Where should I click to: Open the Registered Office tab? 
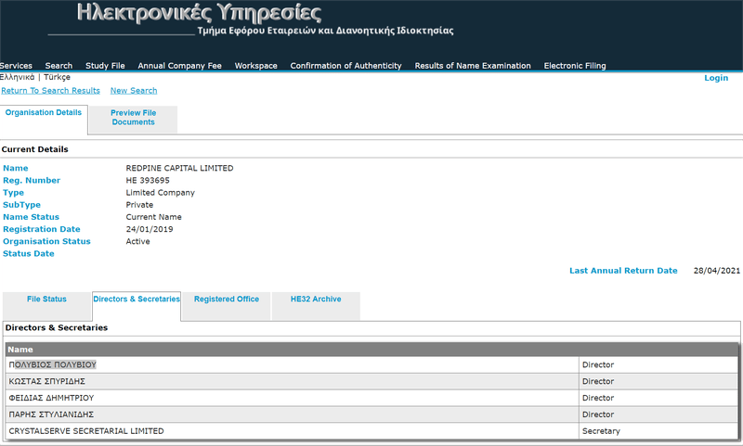(x=227, y=299)
